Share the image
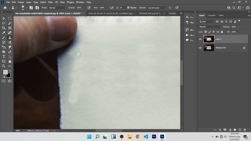The image size is (251, 141). (247, 8)
